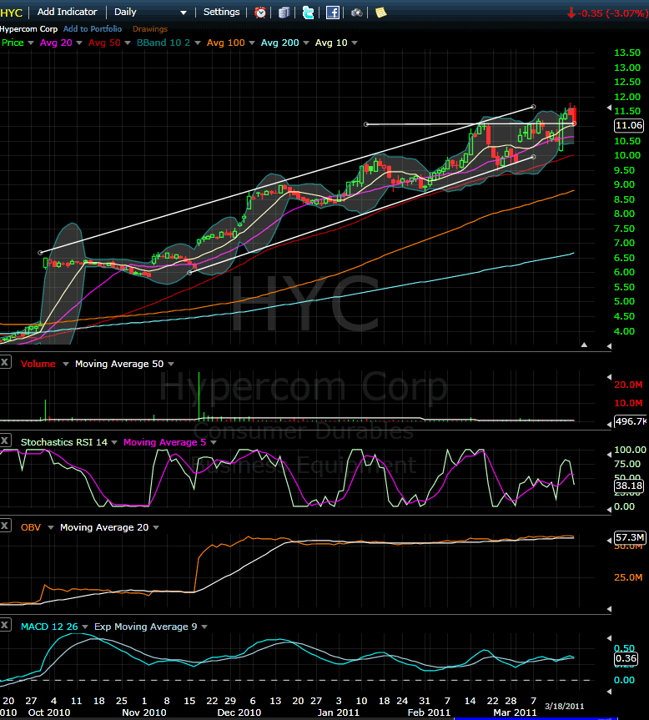
Task: Click the 25.0M OBV axis label
Action: coord(628,577)
